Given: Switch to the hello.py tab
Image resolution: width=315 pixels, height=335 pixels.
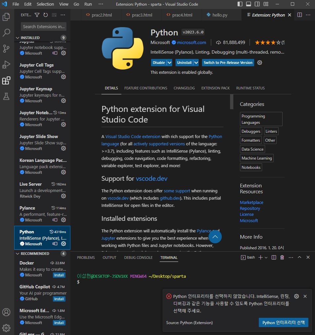Looking at the screenshot, I should pyautogui.click(x=221, y=15).
